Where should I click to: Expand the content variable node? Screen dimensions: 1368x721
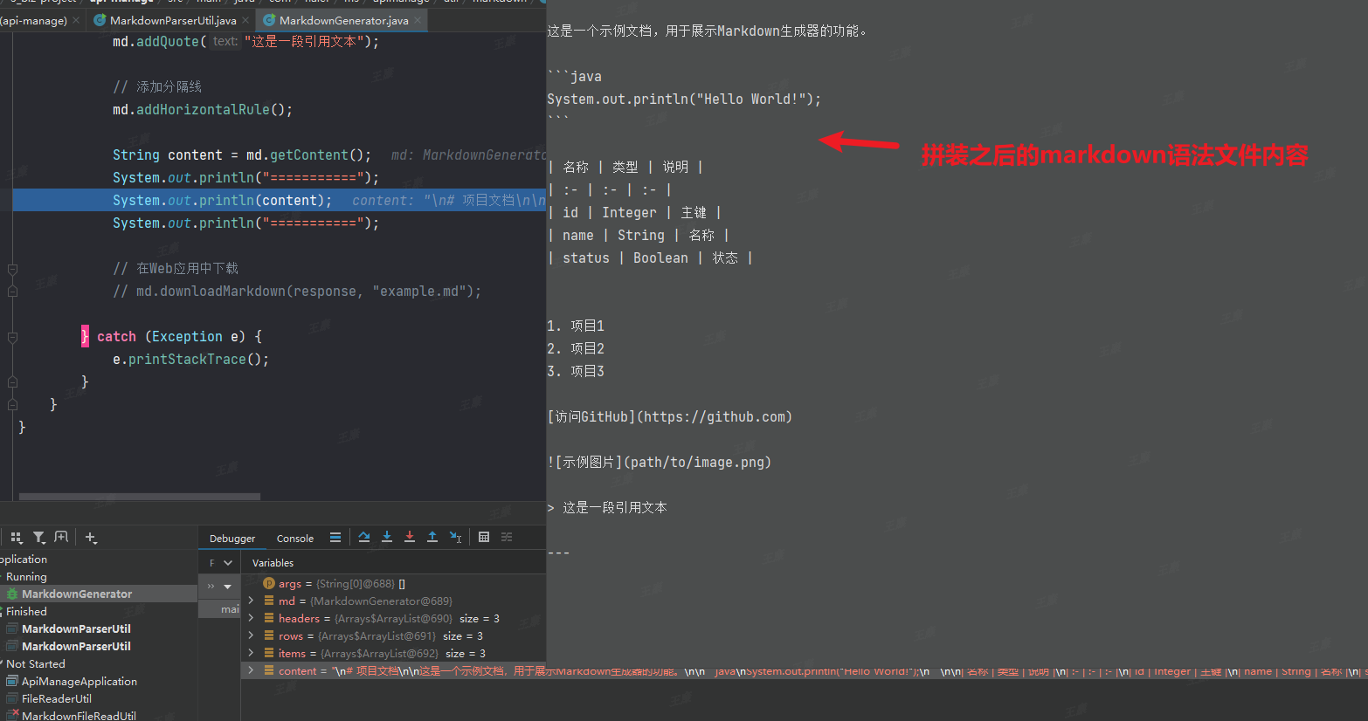(251, 670)
